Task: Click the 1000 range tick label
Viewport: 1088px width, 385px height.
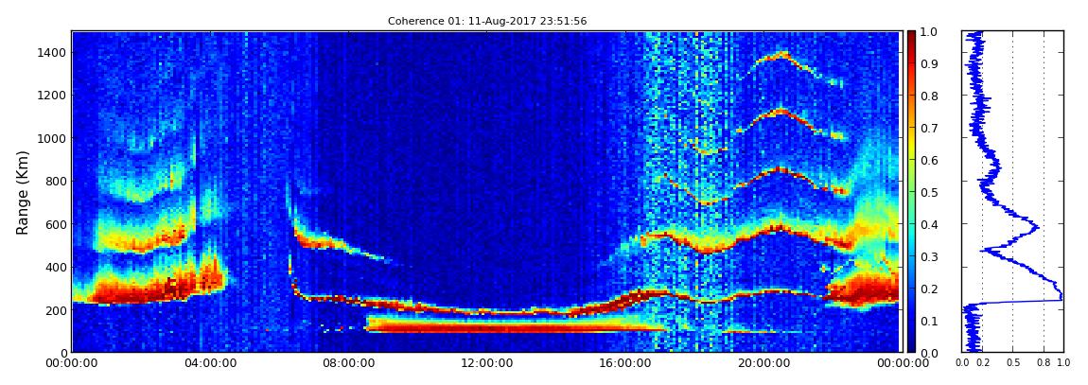Action: point(51,139)
